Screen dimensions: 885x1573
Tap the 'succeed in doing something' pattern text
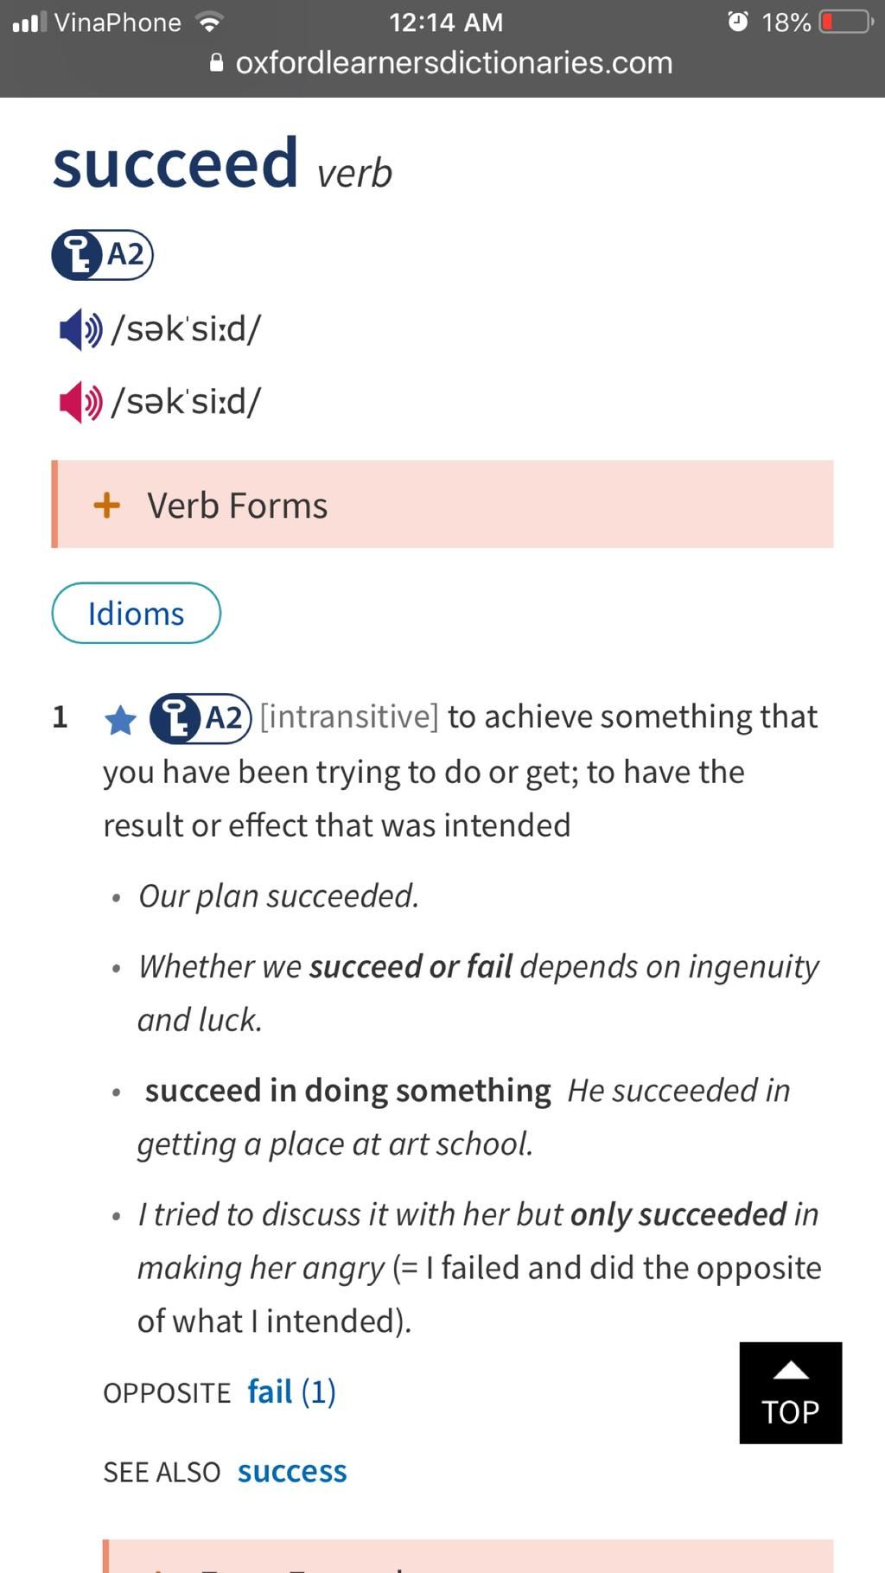click(347, 1091)
